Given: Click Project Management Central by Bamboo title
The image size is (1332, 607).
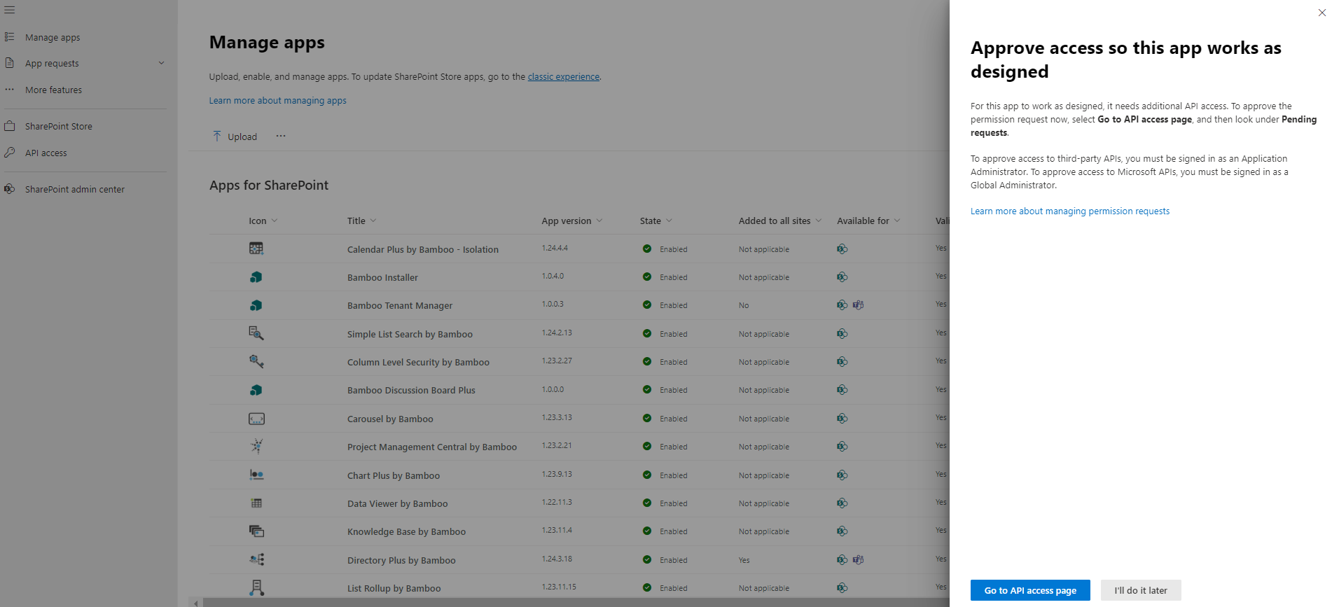Looking at the screenshot, I should click(432, 447).
